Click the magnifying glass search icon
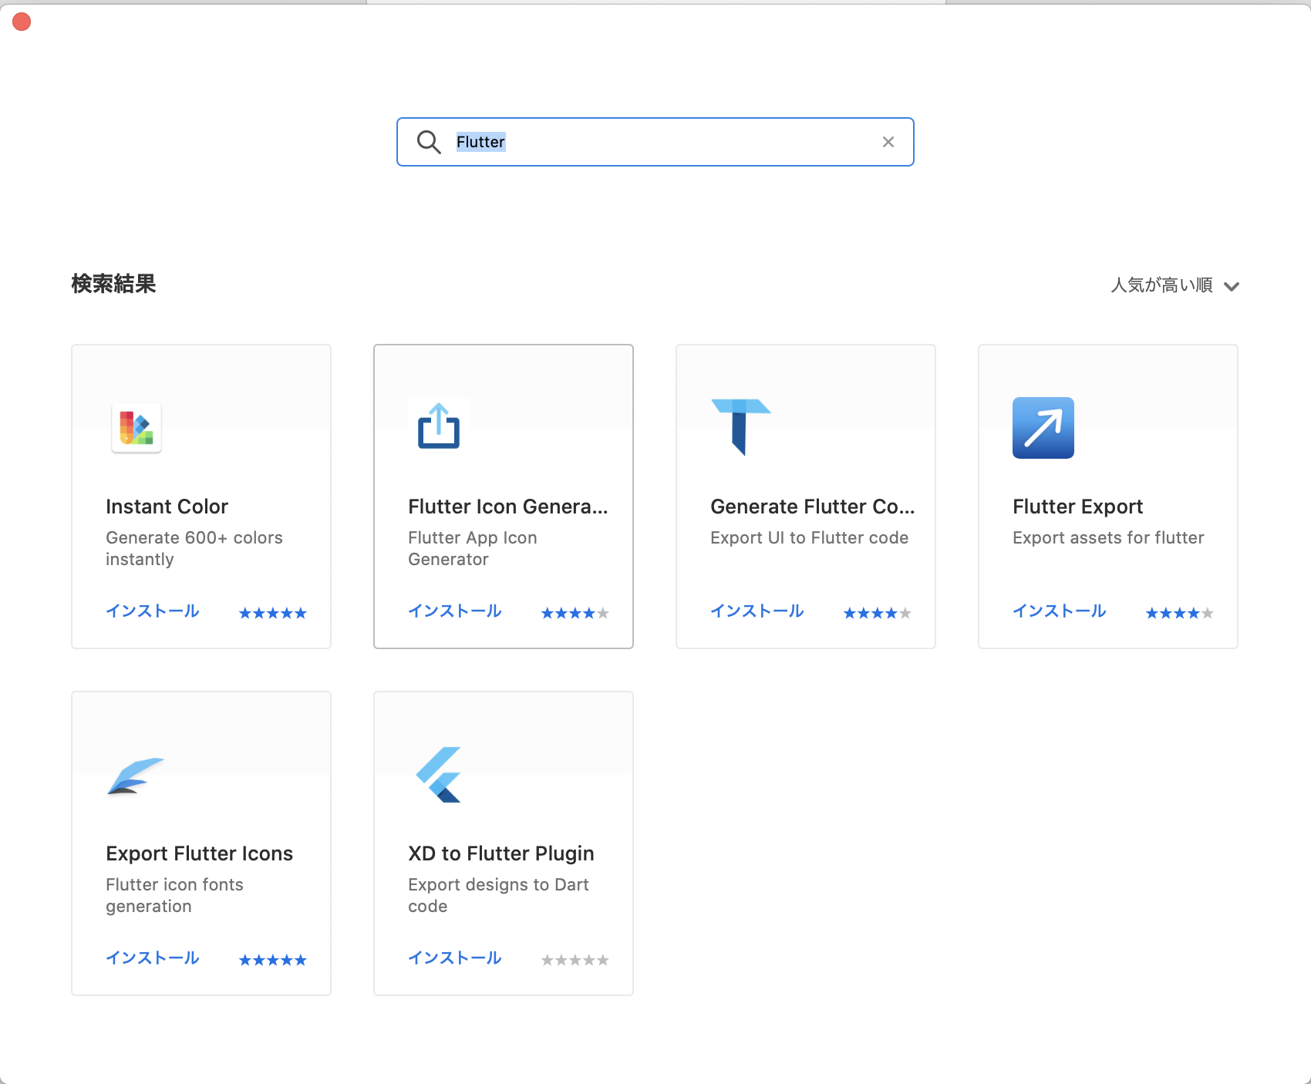The height and width of the screenshot is (1084, 1311). click(x=429, y=142)
